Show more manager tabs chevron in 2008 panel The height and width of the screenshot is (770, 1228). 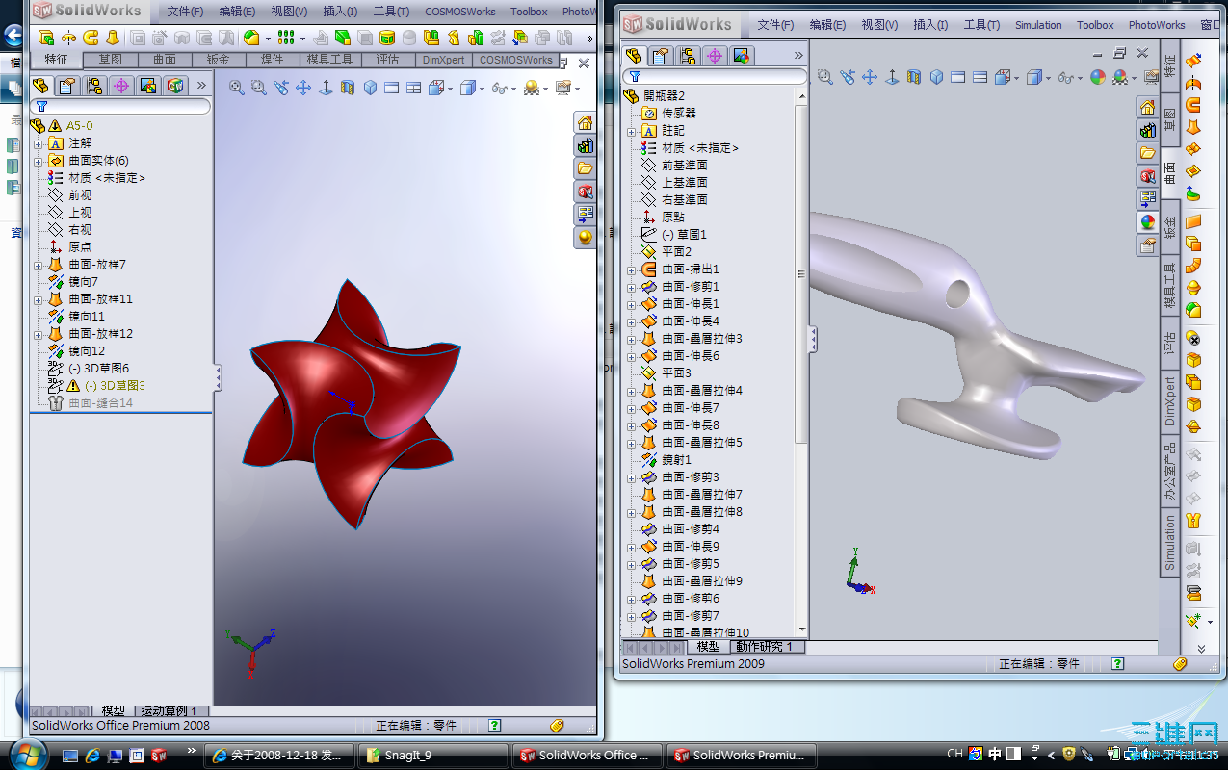(202, 86)
